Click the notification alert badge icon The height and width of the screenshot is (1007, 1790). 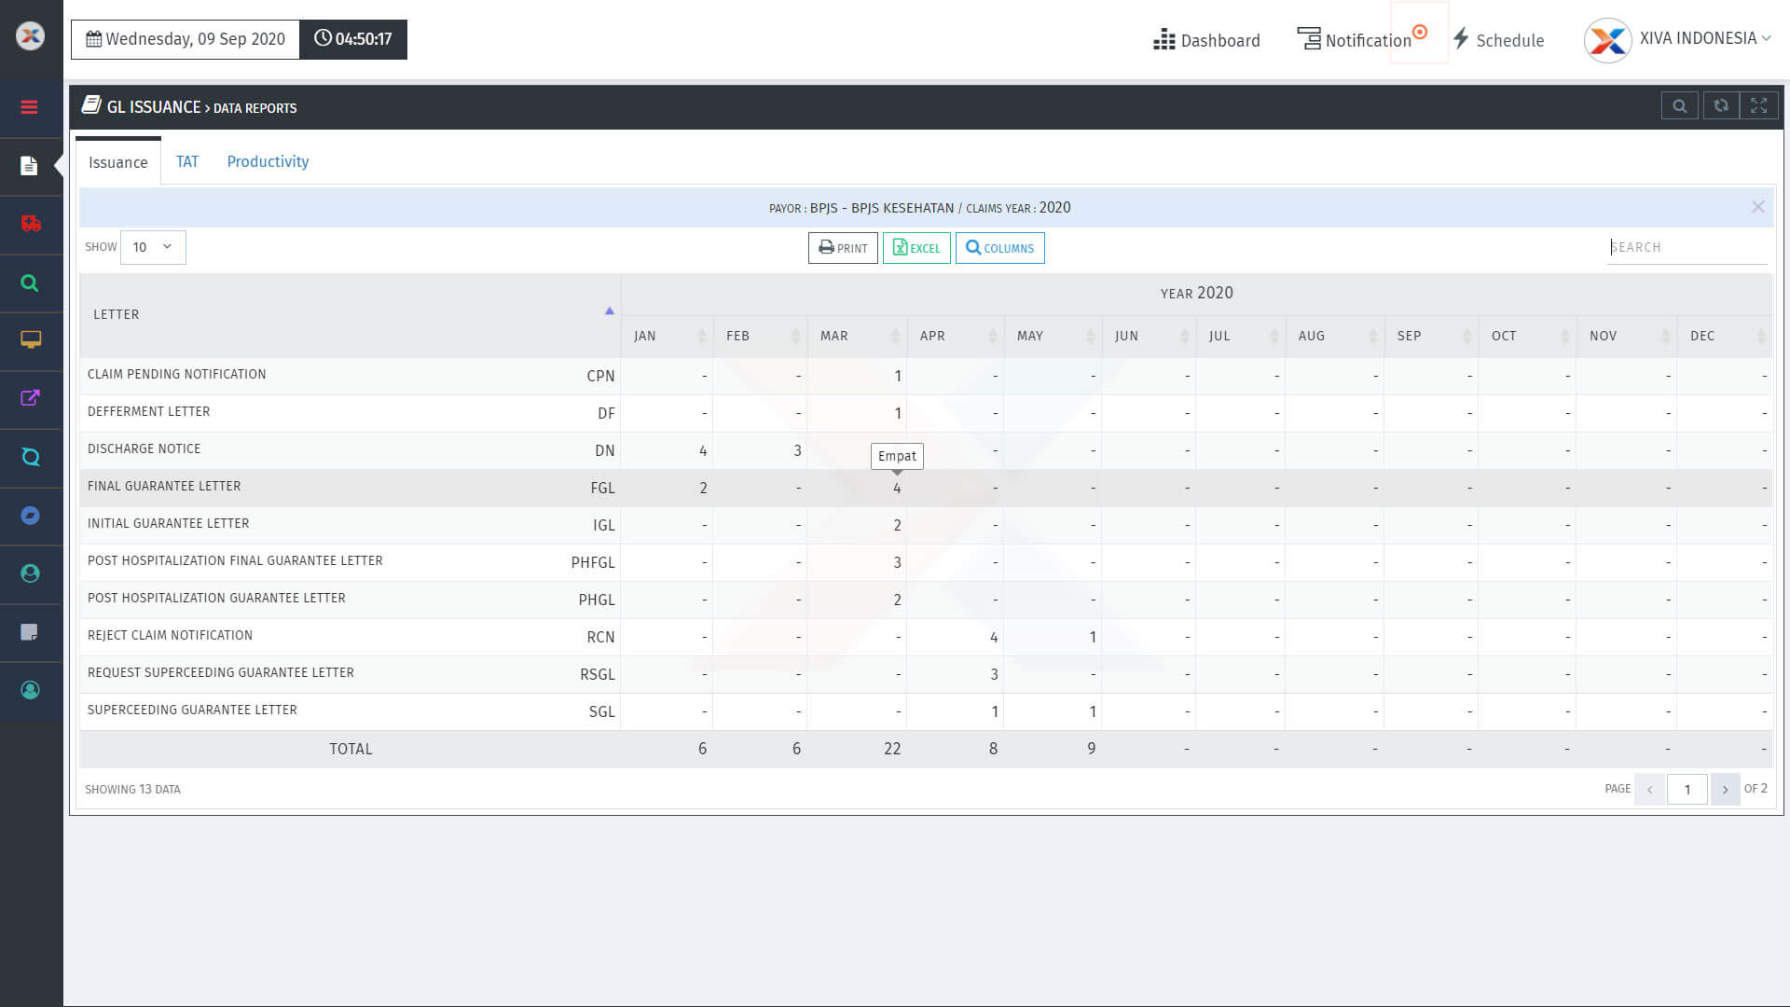tap(1420, 33)
